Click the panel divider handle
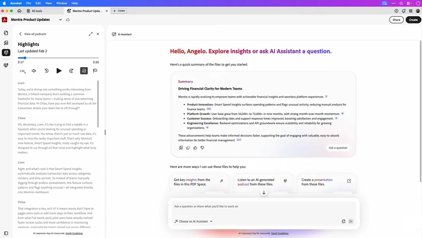Viewport: 422px width, 238px height. coord(105,133)
